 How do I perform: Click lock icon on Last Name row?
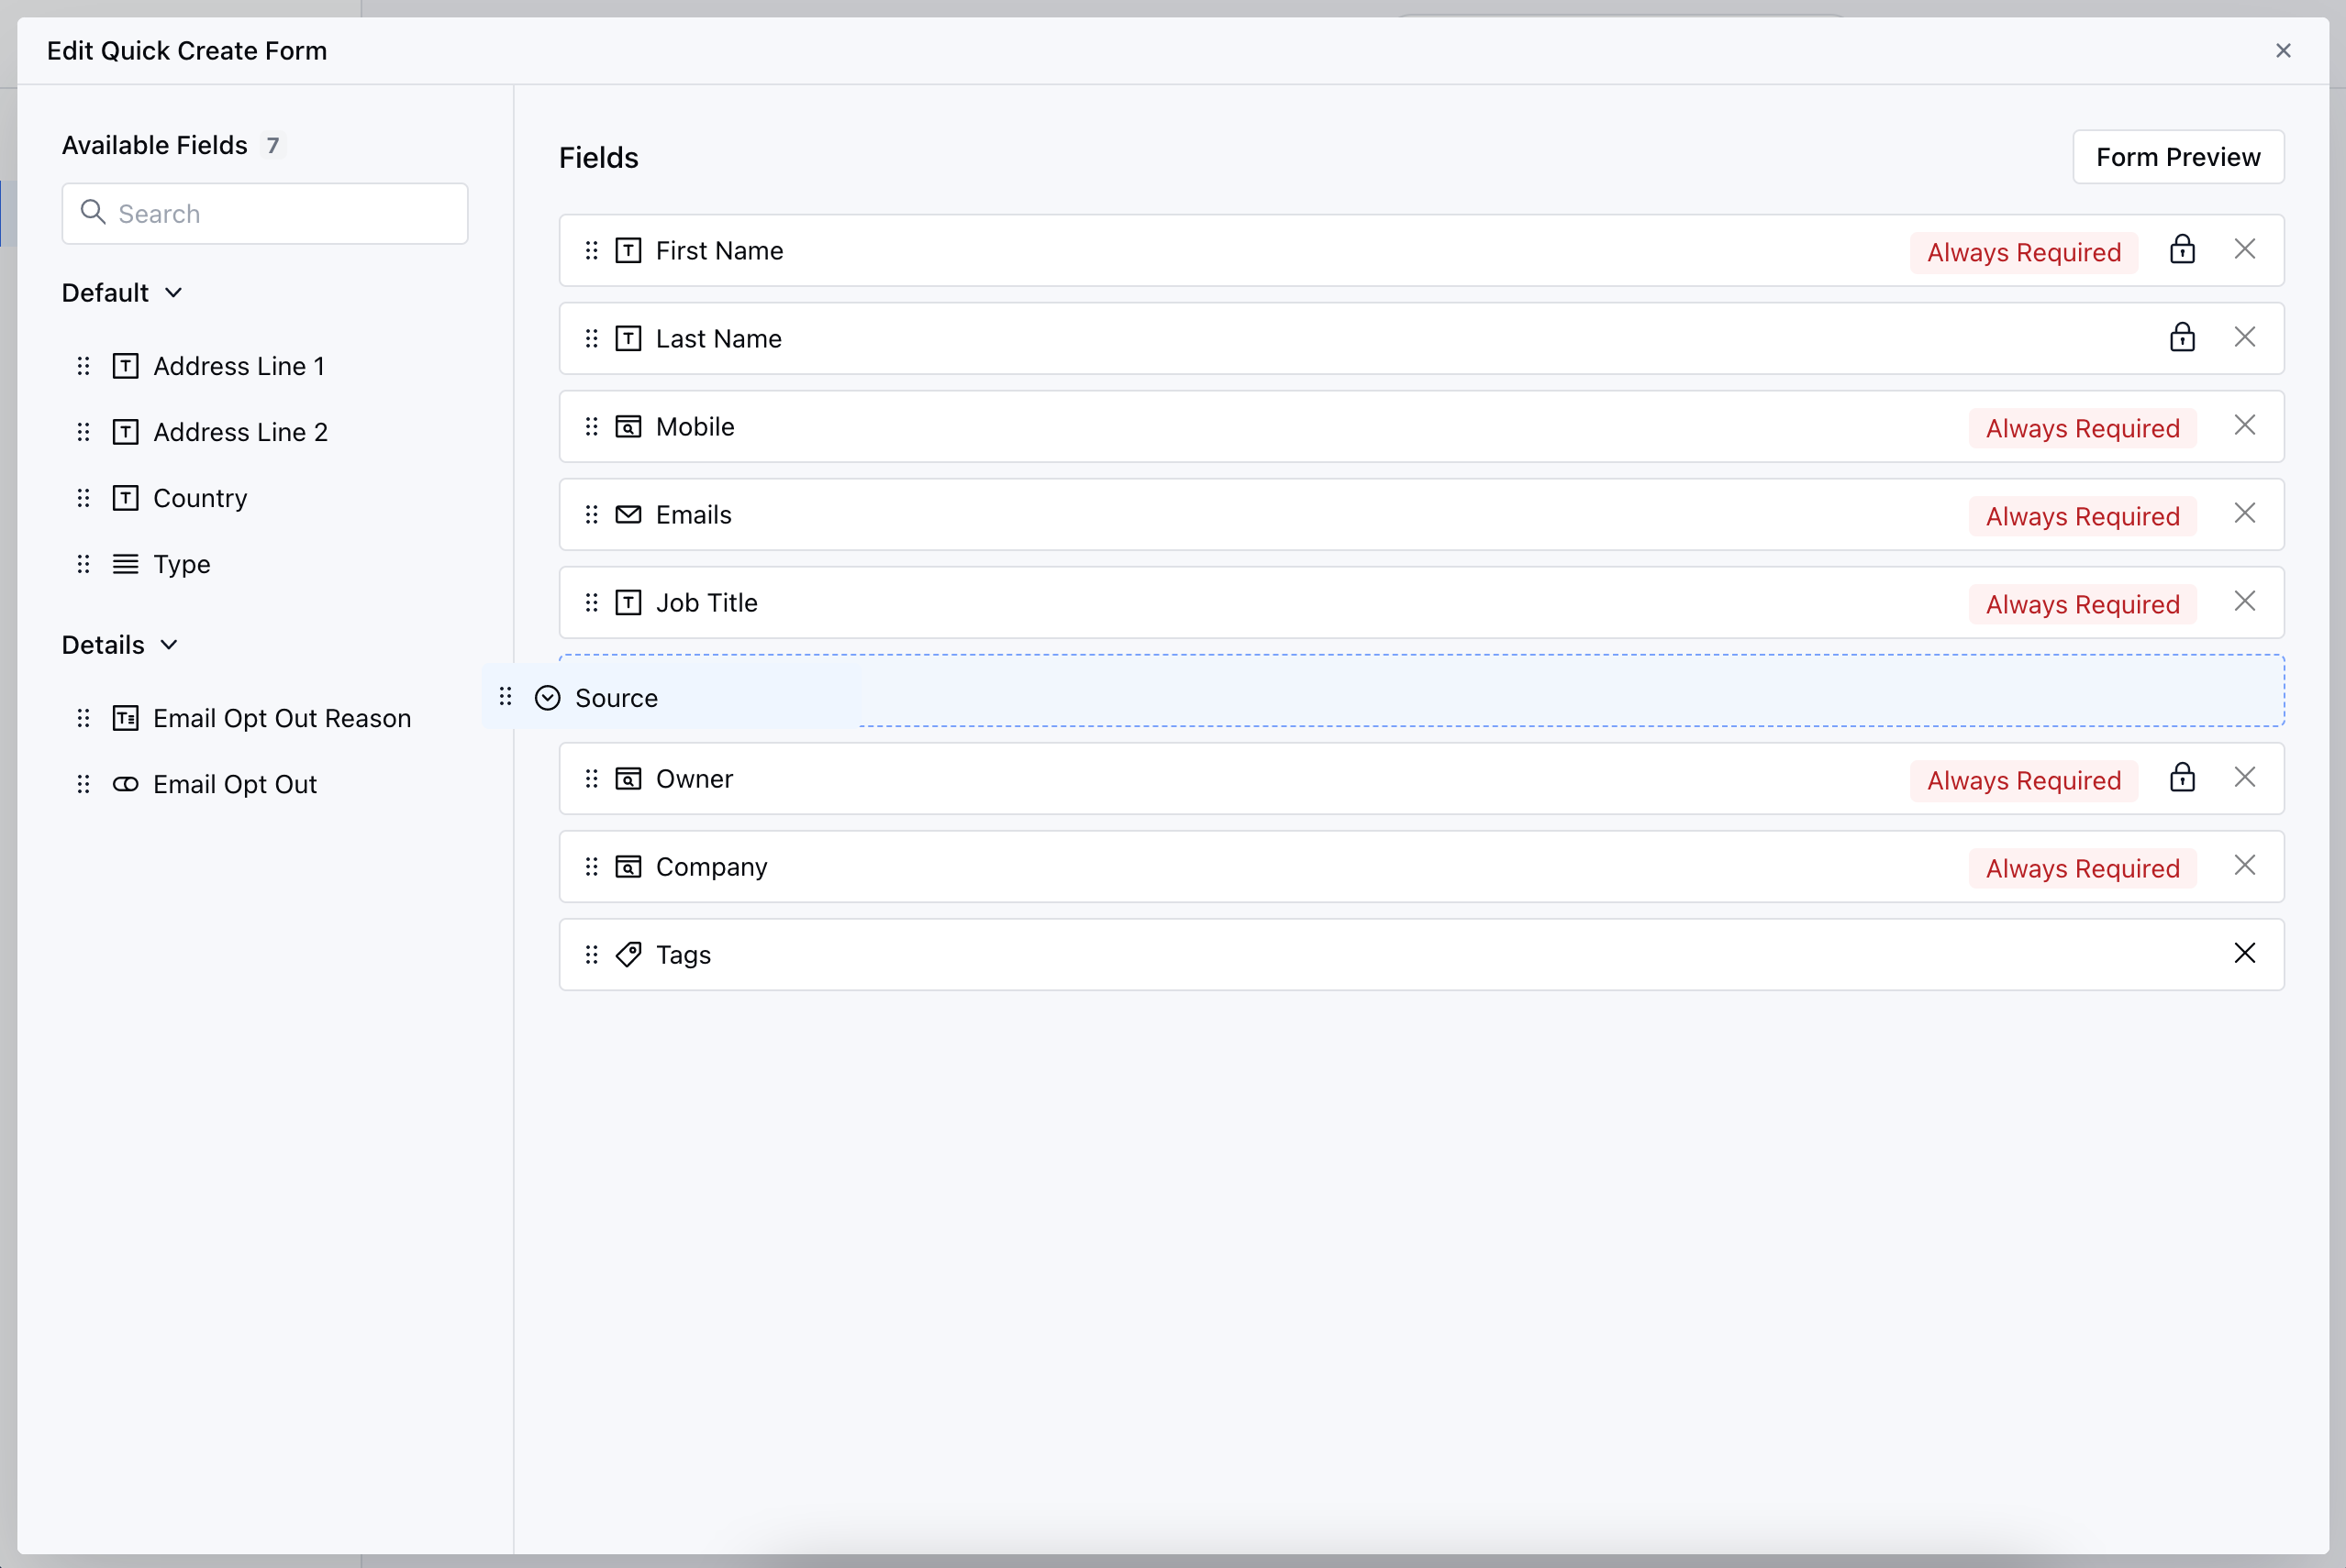pos(2182,338)
